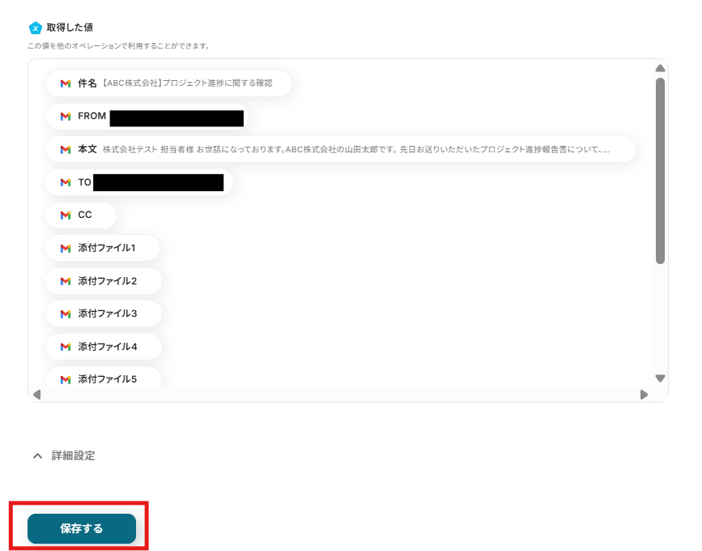Select the 添付ファイル4 value chip
Viewport: 702px width, 551px height.
[104, 347]
